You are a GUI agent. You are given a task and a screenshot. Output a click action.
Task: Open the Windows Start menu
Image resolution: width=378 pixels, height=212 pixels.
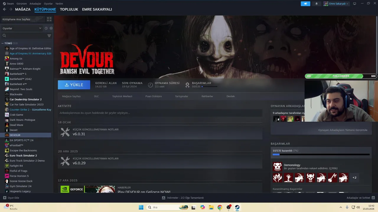pos(141,207)
